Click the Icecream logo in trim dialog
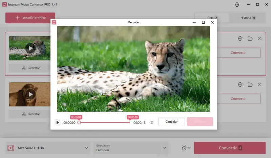 click(54, 22)
